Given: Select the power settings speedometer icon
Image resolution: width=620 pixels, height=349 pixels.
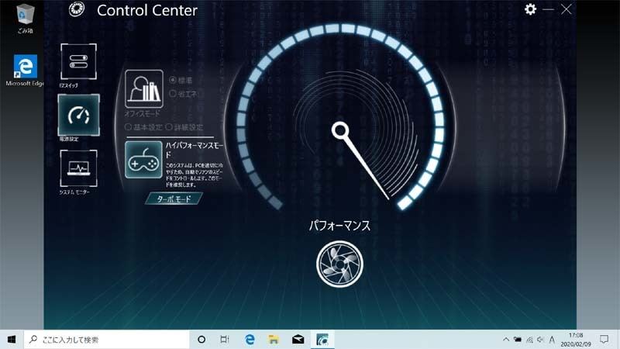Looking at the screenshot, I should point(79,115).
